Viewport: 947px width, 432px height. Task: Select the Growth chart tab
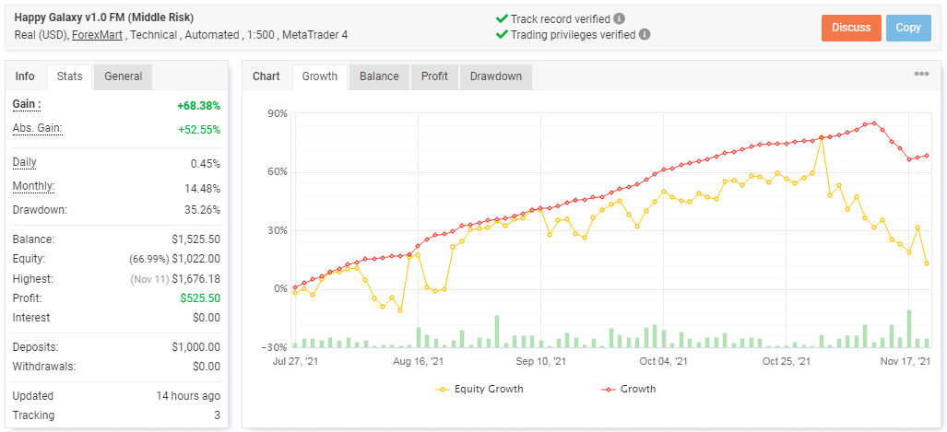pos(320,76)
